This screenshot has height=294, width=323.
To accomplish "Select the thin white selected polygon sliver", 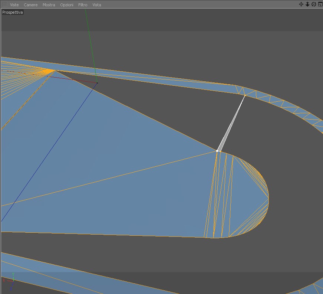I will (x=231, y=124).
